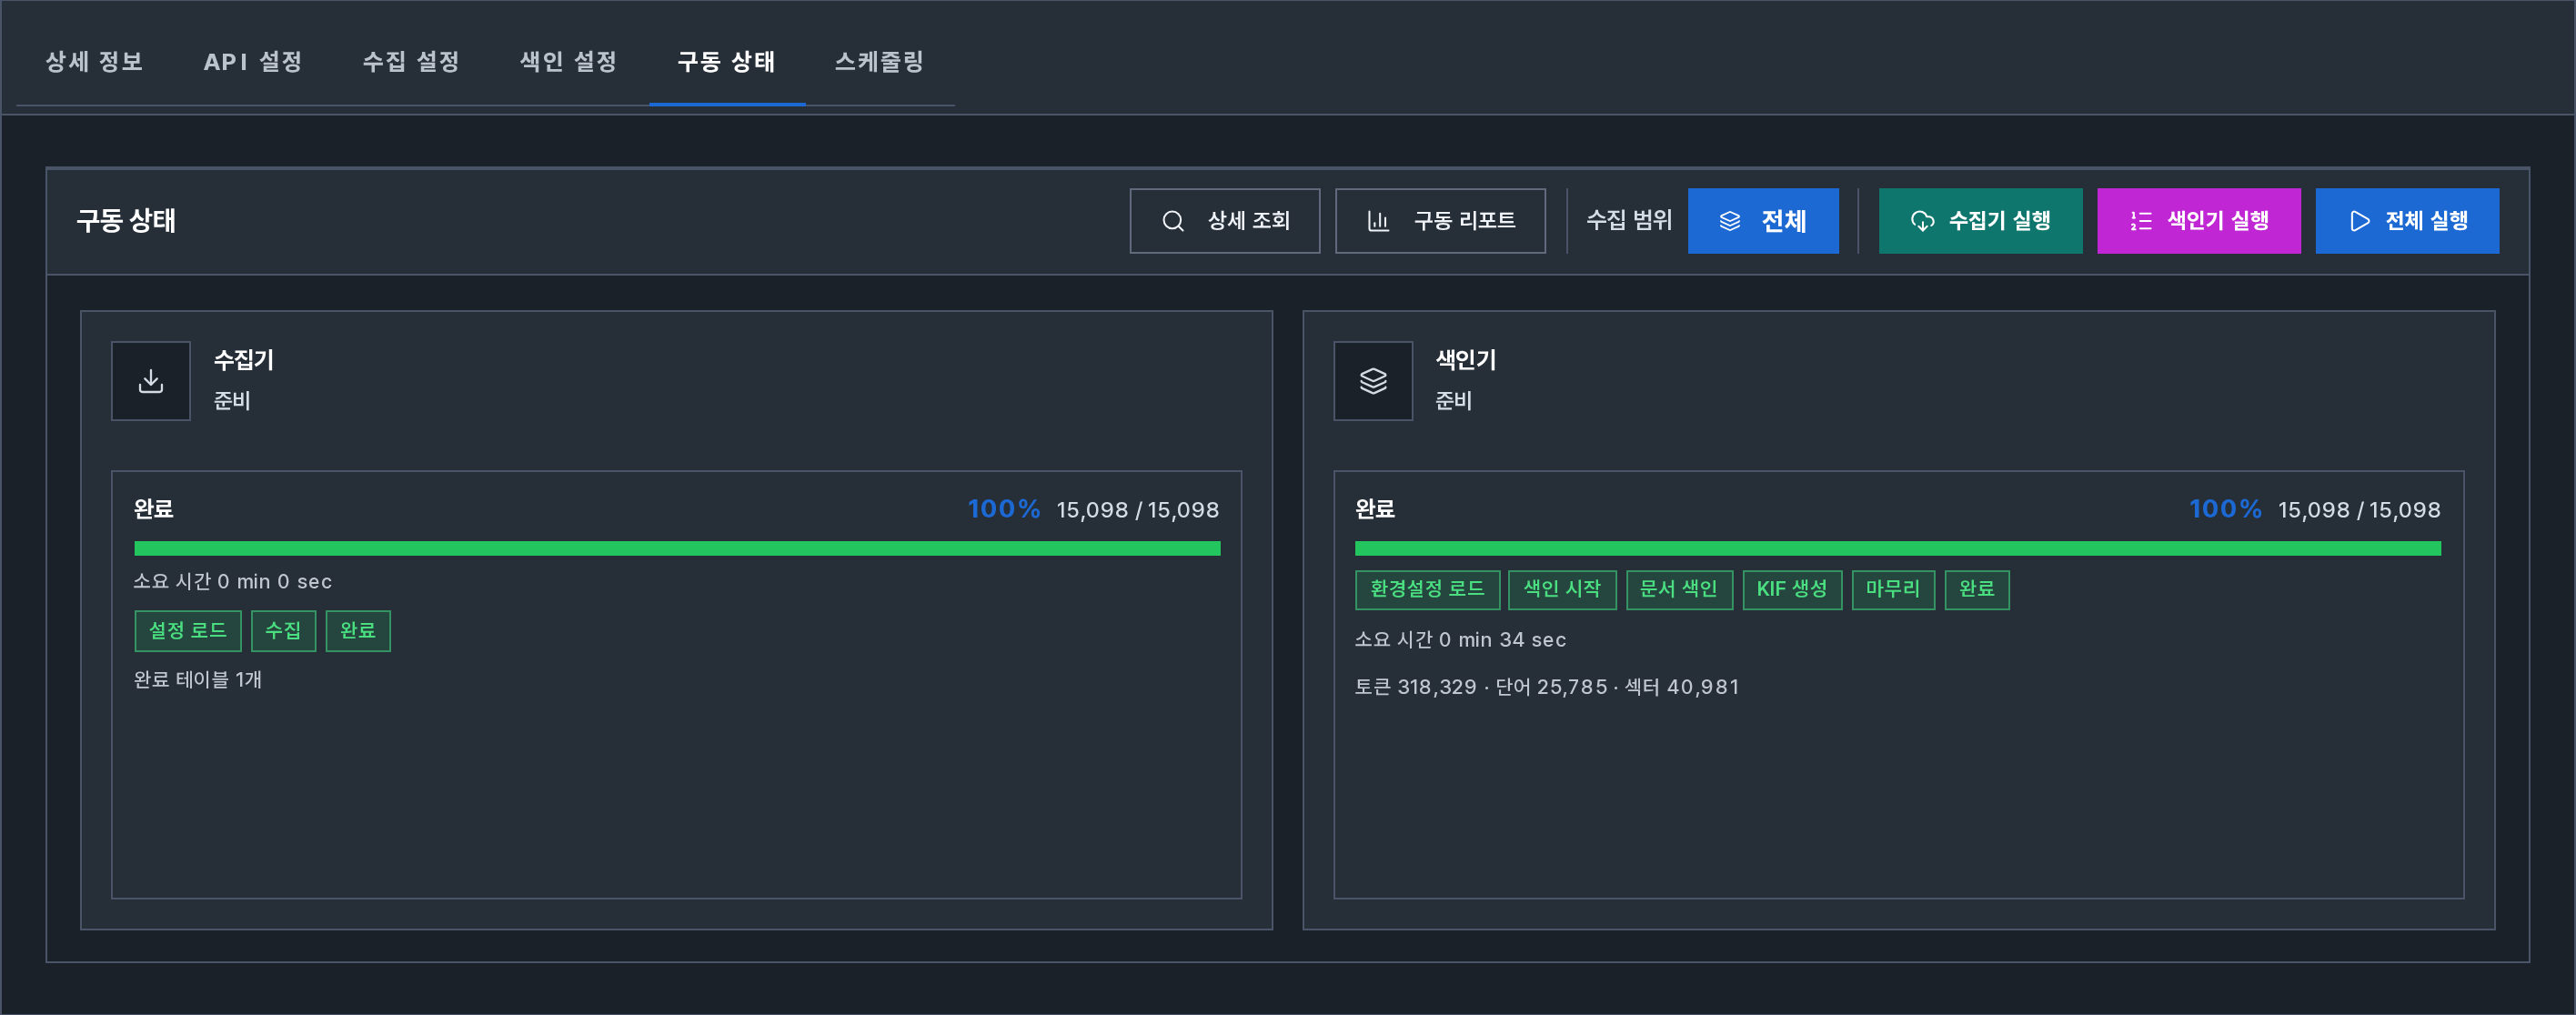Select the 색인기 완료 step tag
Viewport: 2576px width, 1015px height.
pos(1977,589)
